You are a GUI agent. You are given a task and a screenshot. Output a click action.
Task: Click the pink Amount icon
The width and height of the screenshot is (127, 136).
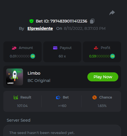(14, 48)
